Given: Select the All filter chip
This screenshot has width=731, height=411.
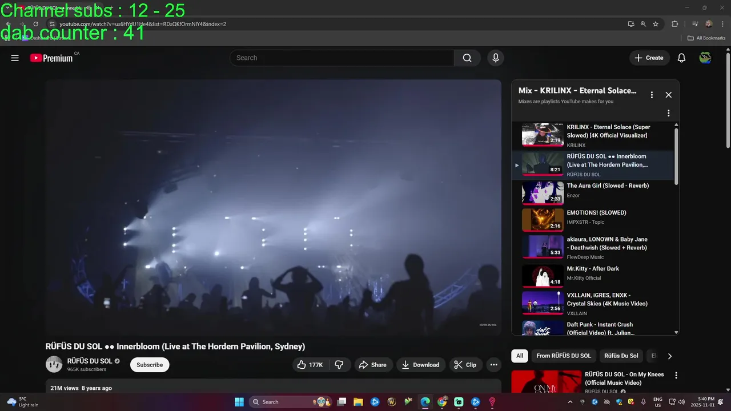Looking at the screenshot, I should point(520,356).
